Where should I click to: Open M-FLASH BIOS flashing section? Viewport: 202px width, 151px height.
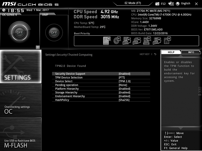click(x=21, y=134)
